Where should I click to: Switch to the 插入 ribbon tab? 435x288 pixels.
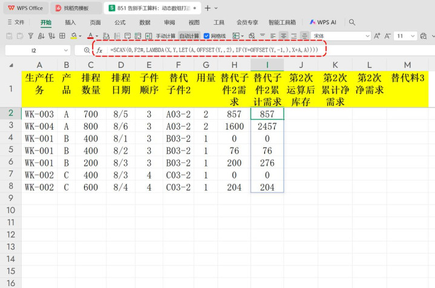pyautogui.click(x=70, y=22)
